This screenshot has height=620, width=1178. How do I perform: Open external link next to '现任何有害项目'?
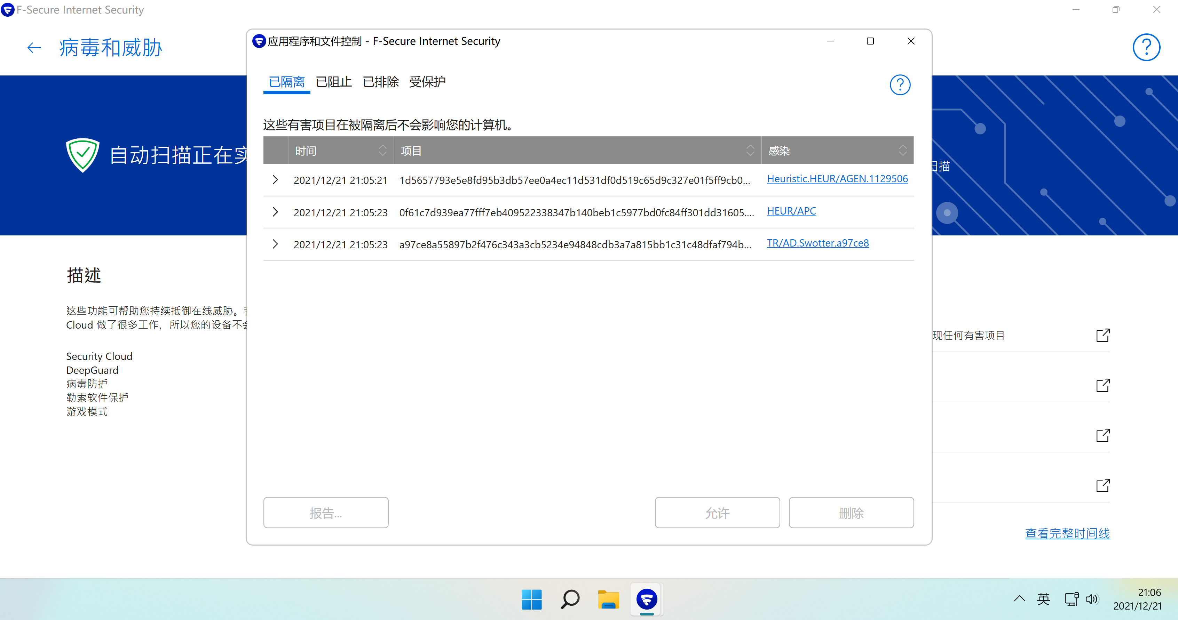point(1102,335)
